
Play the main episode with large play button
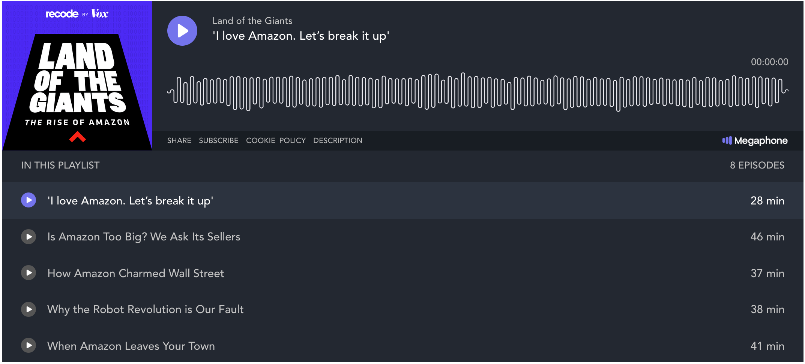pos(182,31)
